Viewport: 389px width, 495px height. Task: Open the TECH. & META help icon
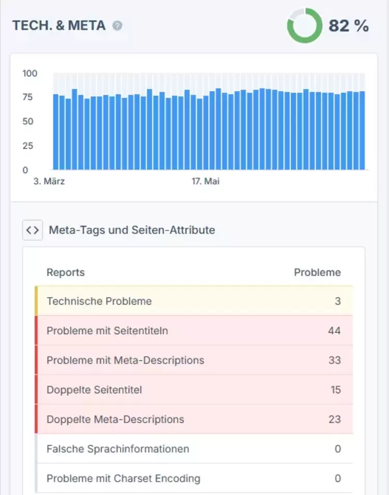[x=118, y=24]
